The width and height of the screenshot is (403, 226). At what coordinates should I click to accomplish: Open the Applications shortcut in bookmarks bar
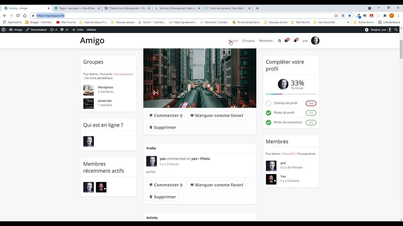pyautogui.click(x=12, y=22)
